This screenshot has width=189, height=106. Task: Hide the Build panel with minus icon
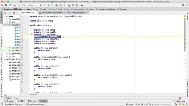(184, 98)
